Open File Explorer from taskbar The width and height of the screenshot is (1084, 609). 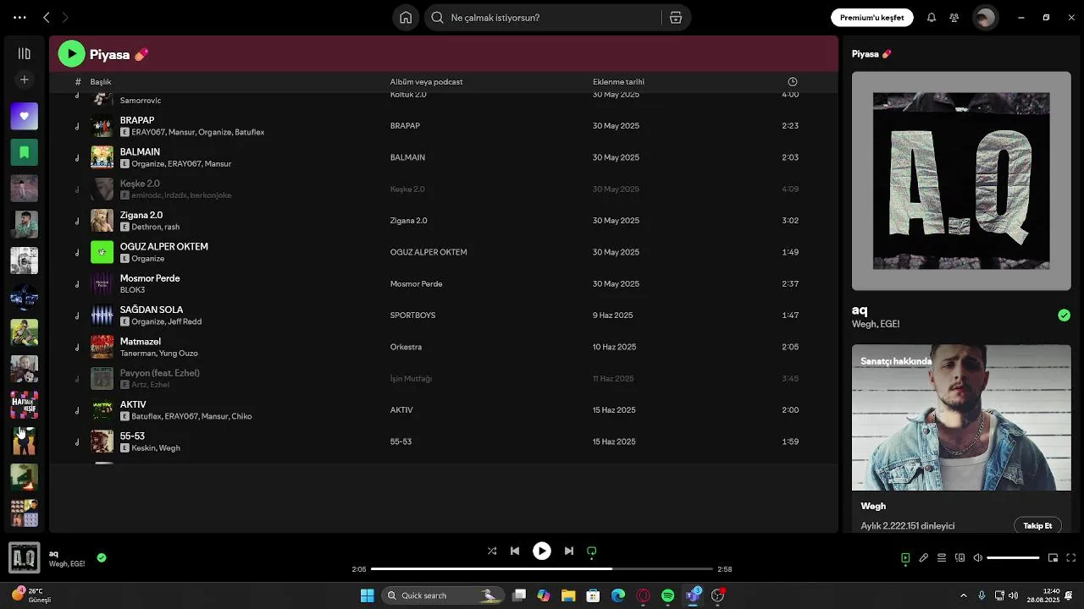(x=568, y=595)
